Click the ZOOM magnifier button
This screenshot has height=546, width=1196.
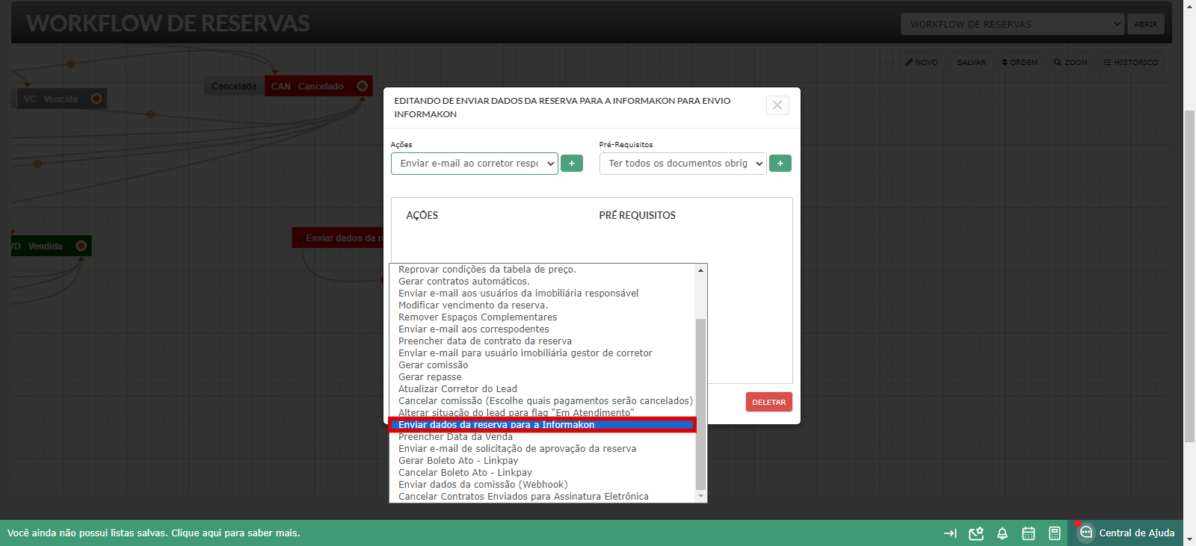1070,62
